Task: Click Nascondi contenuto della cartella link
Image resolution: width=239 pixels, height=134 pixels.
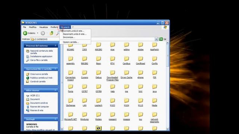Action: [41, 52]
